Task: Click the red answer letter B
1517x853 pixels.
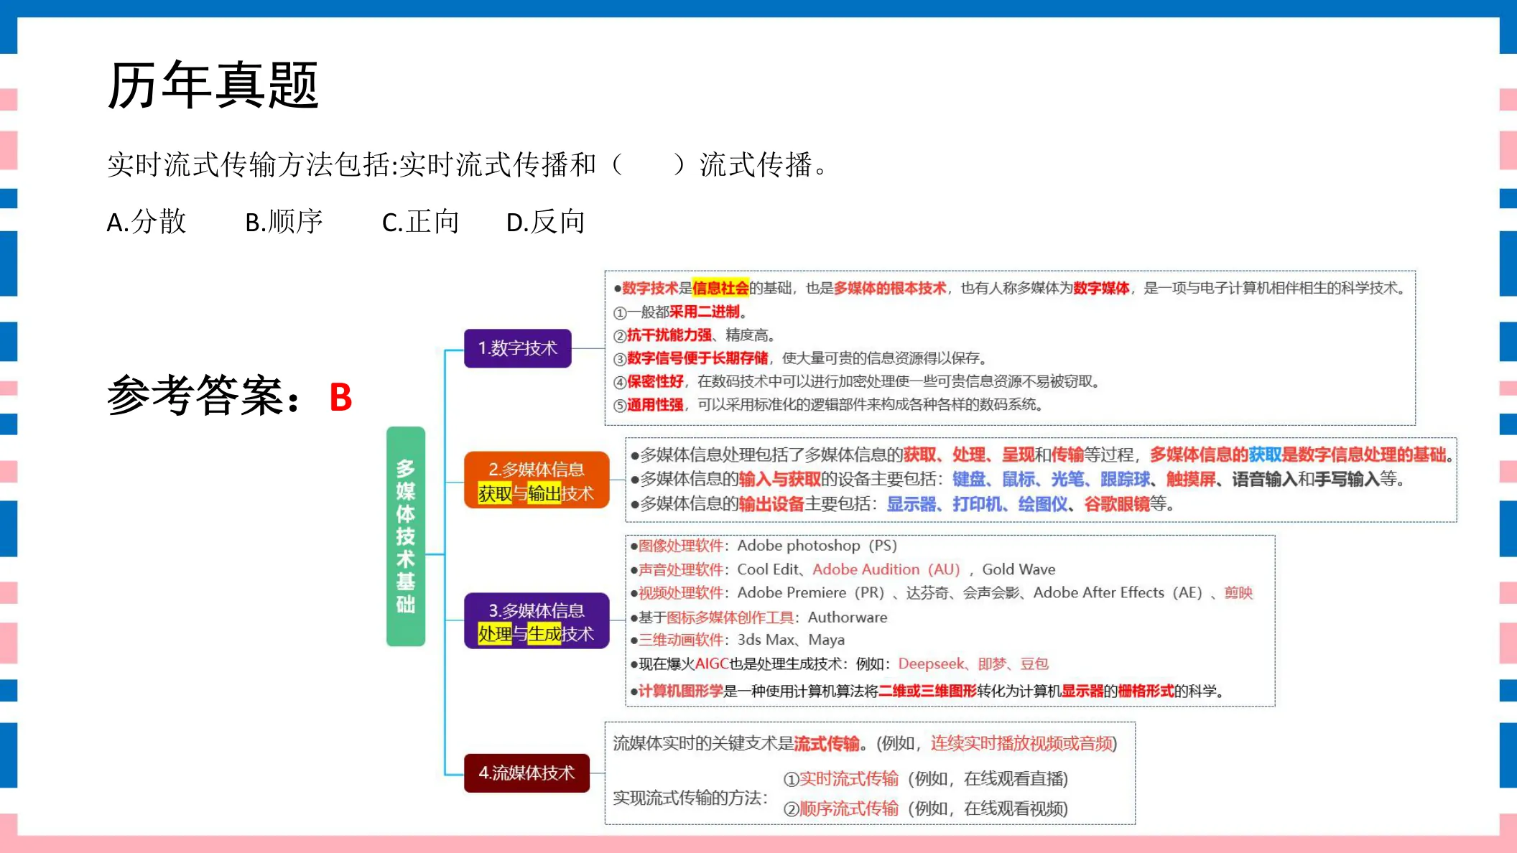Action: coord(340,397)
